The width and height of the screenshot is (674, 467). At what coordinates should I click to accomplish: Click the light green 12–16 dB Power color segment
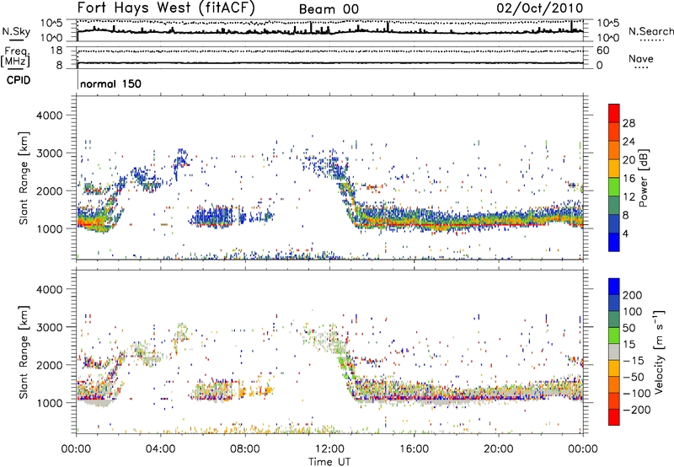click(x=614, y=187)
